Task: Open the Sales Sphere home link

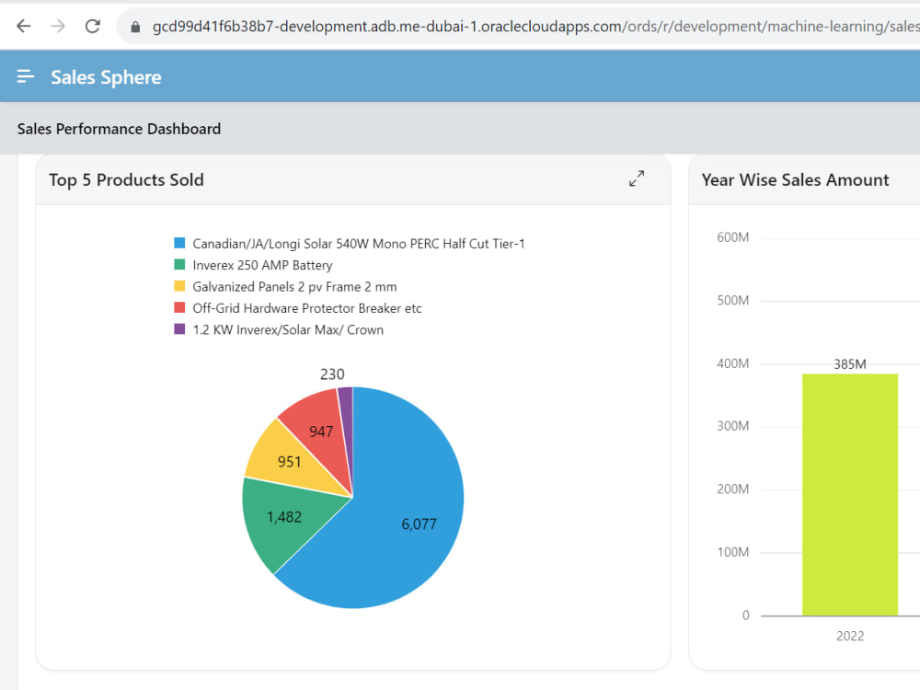Action: click(106, 77)
